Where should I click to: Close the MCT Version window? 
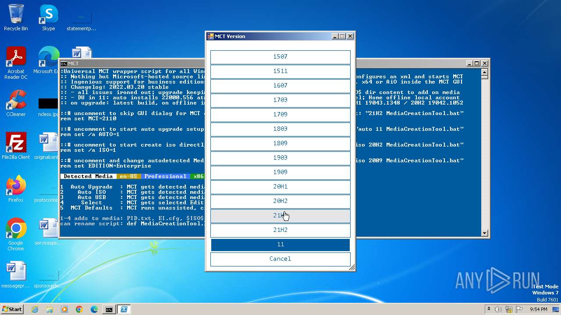pos(350,36)
